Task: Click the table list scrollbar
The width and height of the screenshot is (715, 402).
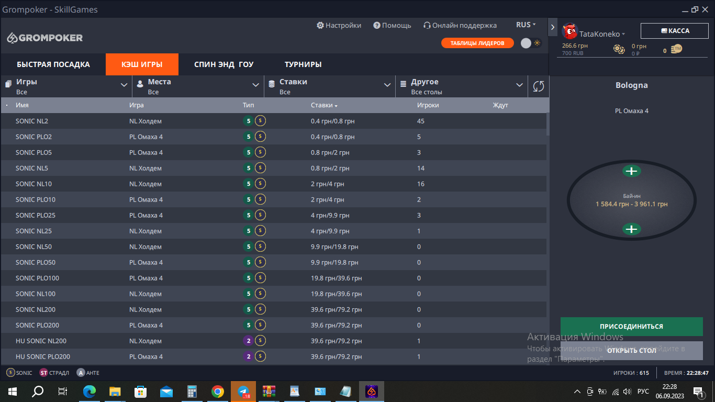Action: click(x=548, y=124)
